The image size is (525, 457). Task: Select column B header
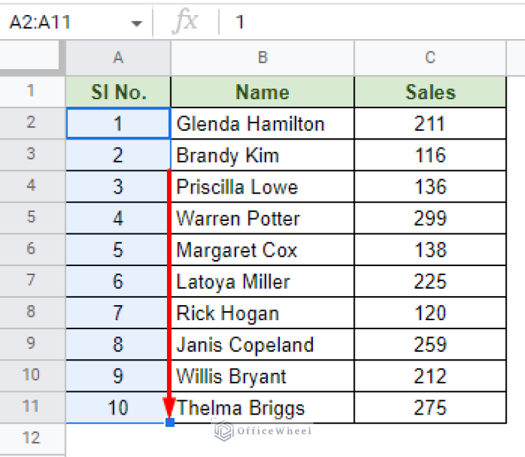[262, 58]
